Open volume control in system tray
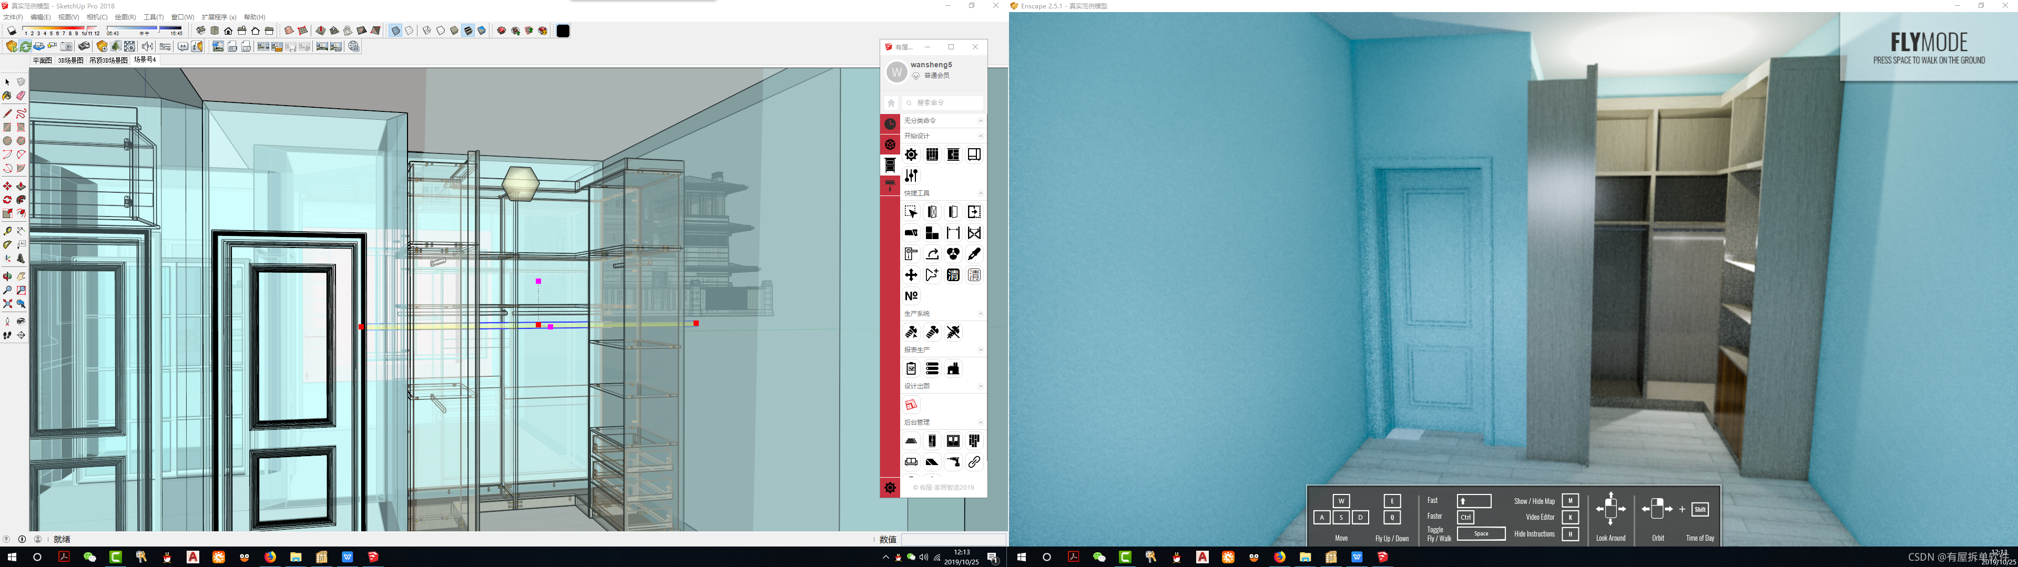This screenshot has width=2018, height=567. (924, 557)
